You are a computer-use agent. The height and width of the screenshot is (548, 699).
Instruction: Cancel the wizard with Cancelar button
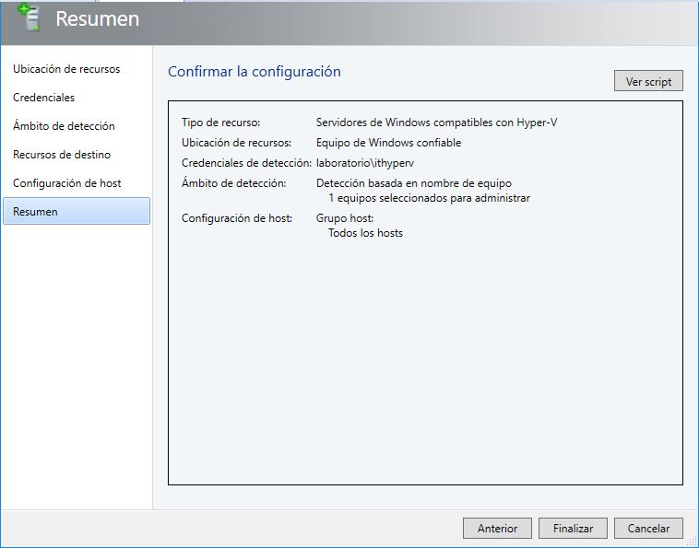click(x=648, y=529)
